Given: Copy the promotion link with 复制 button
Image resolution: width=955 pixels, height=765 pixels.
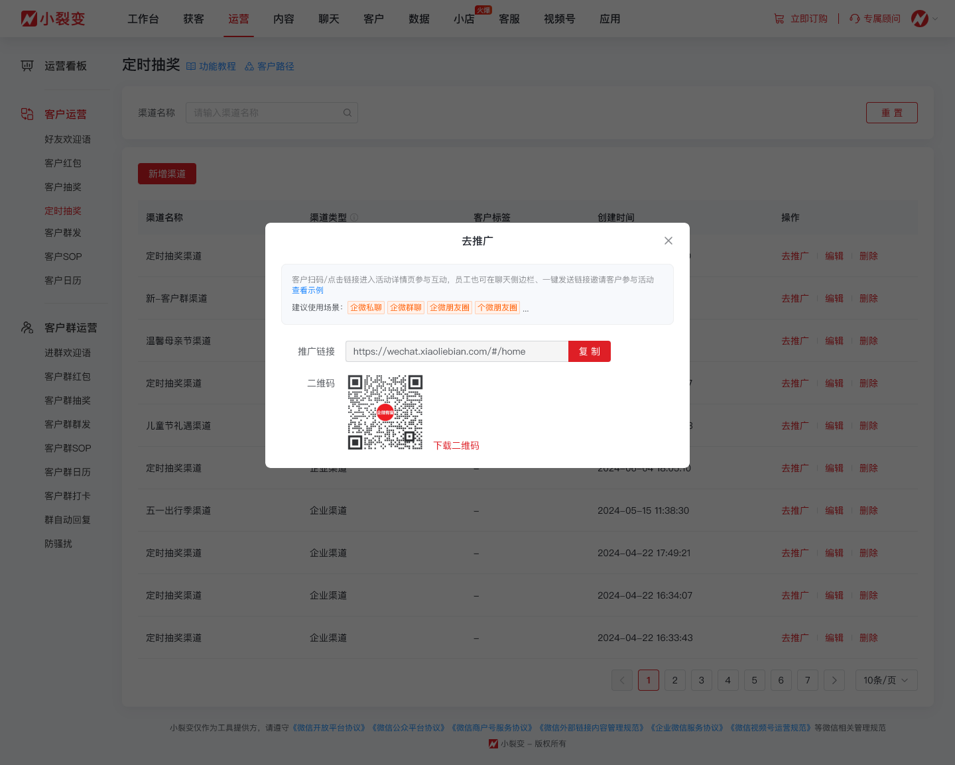Looking at the screenshot, I should pyautogui.click(x=590, y=351).
